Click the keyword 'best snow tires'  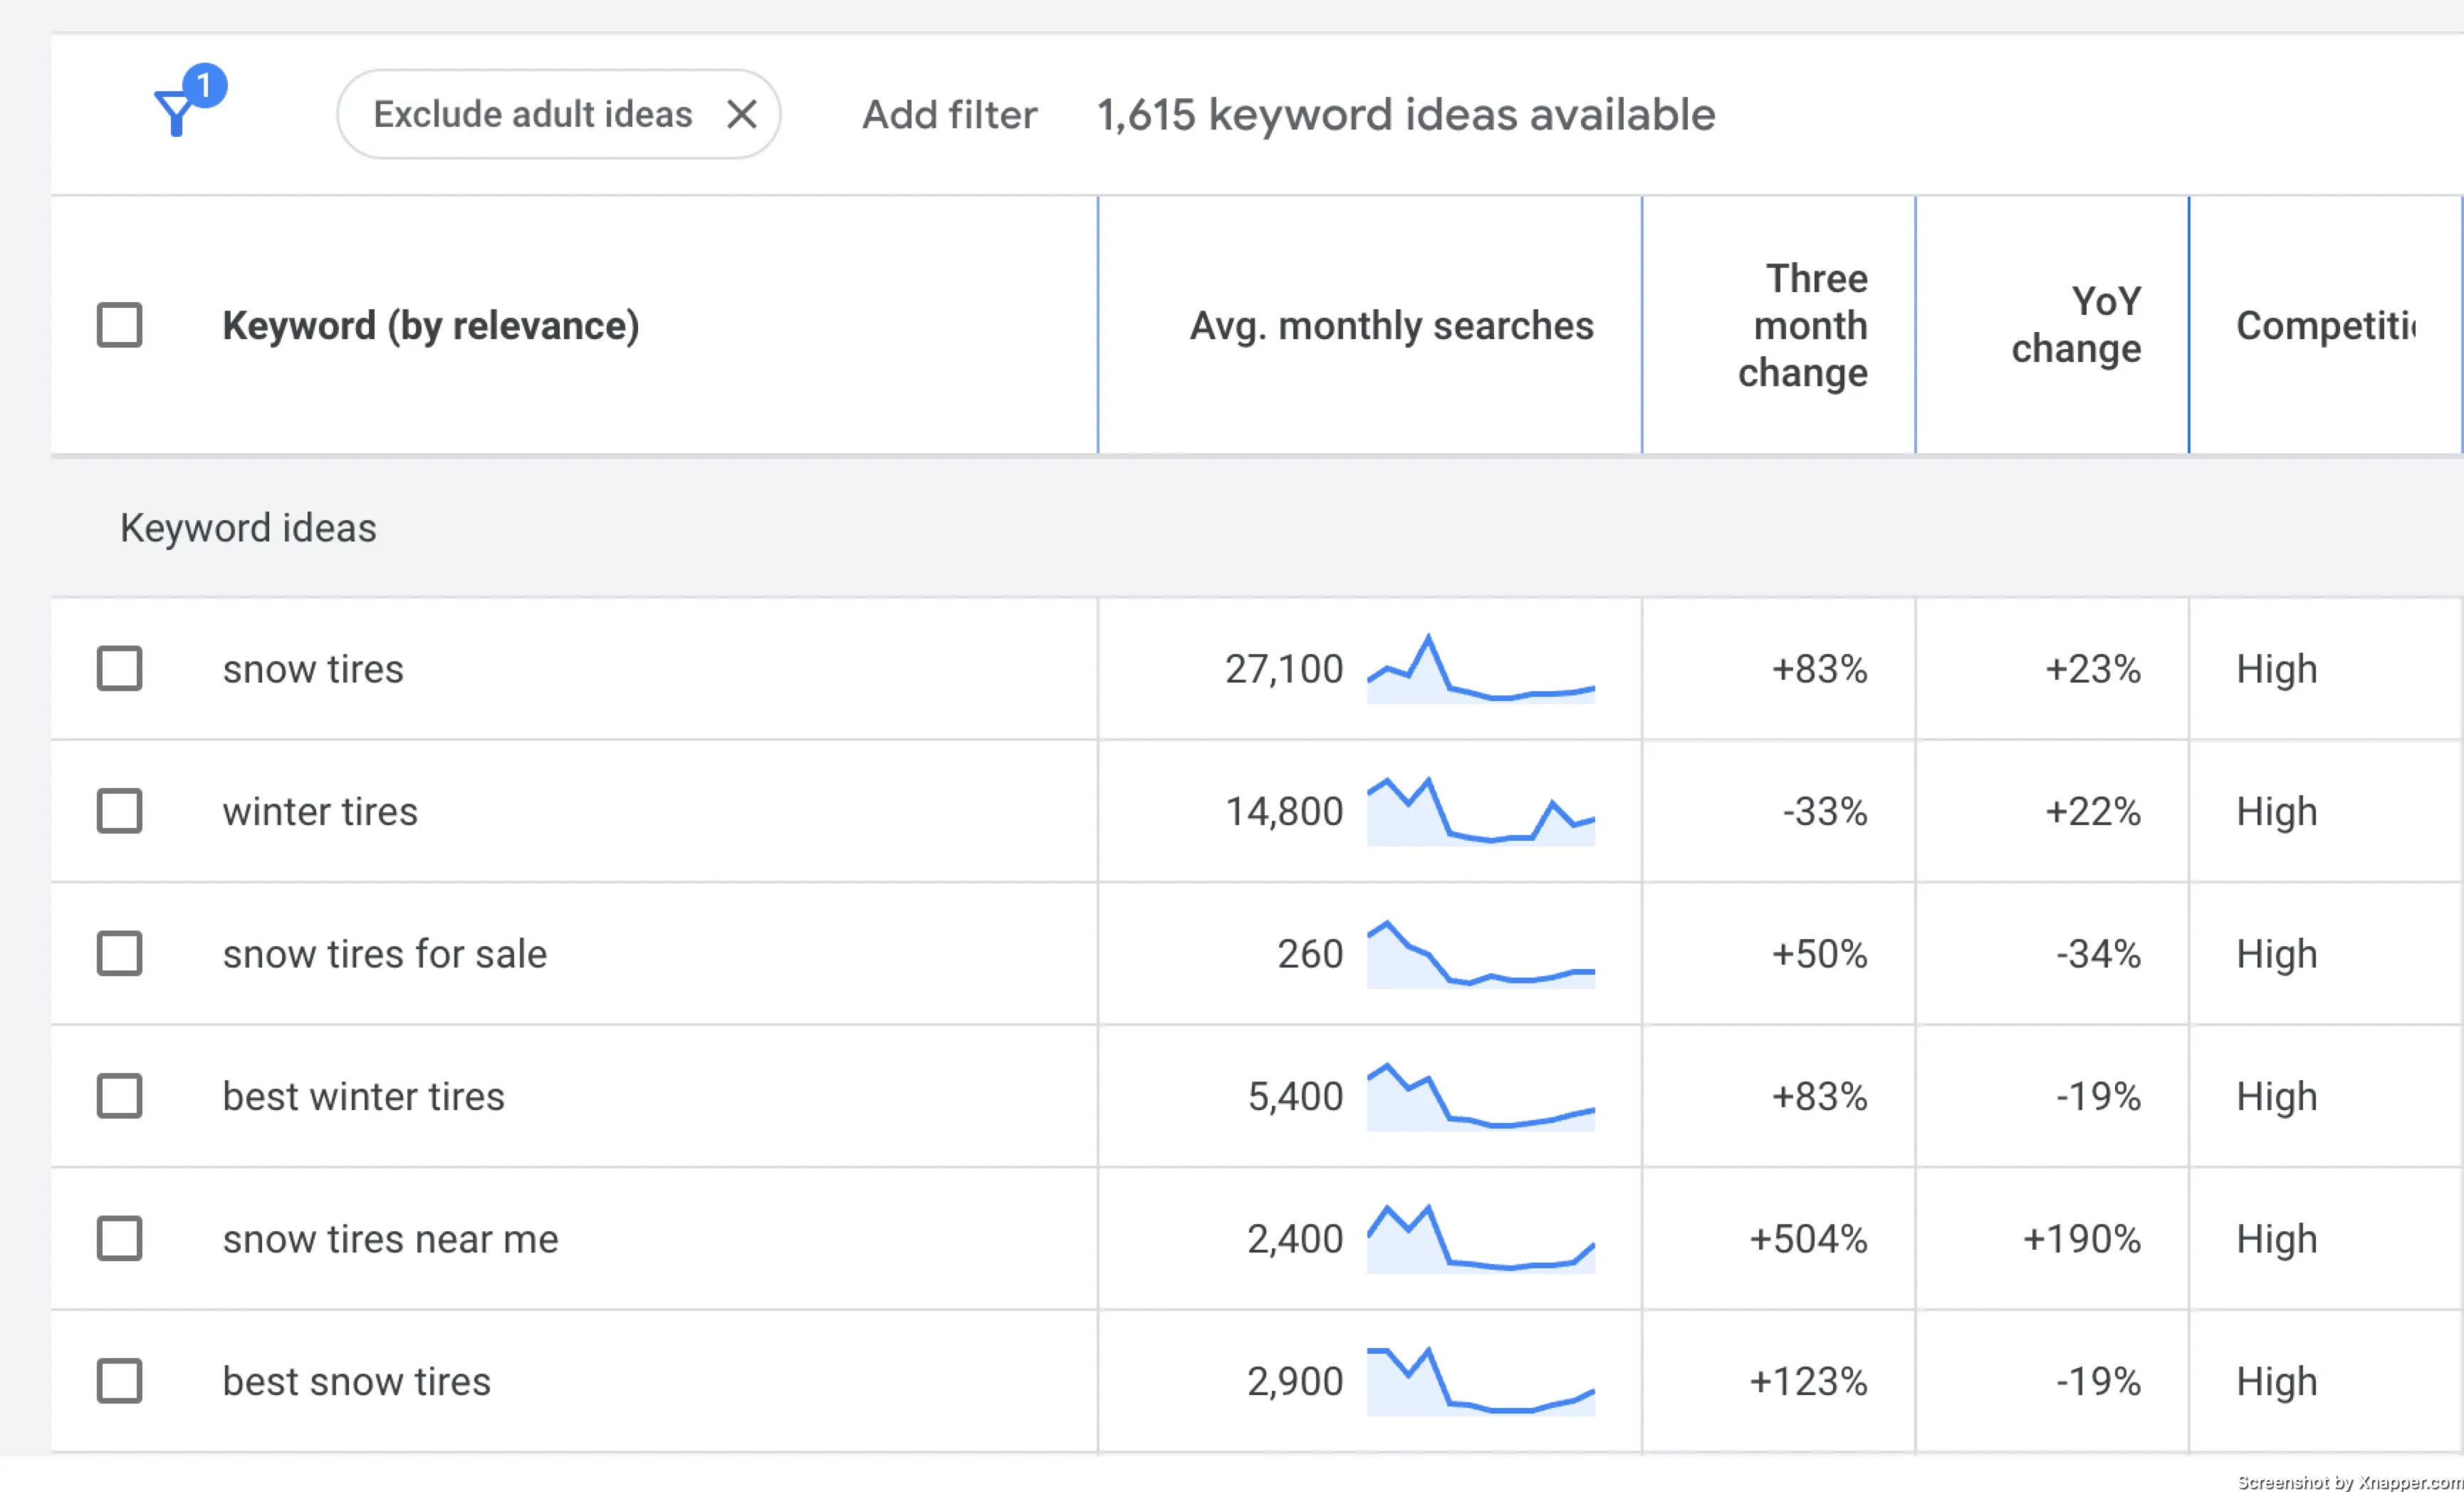(356, 1381)
